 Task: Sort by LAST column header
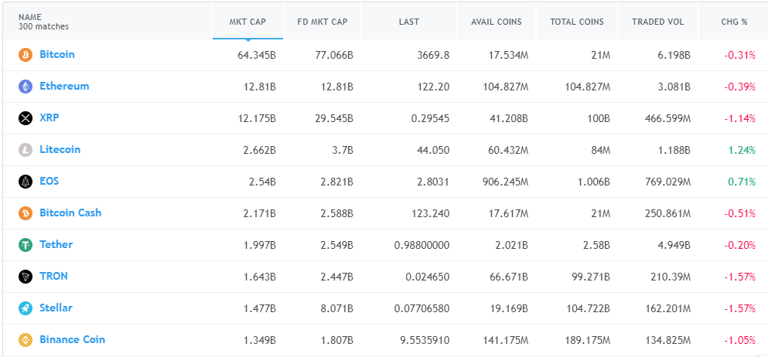(x=409, y=22)
